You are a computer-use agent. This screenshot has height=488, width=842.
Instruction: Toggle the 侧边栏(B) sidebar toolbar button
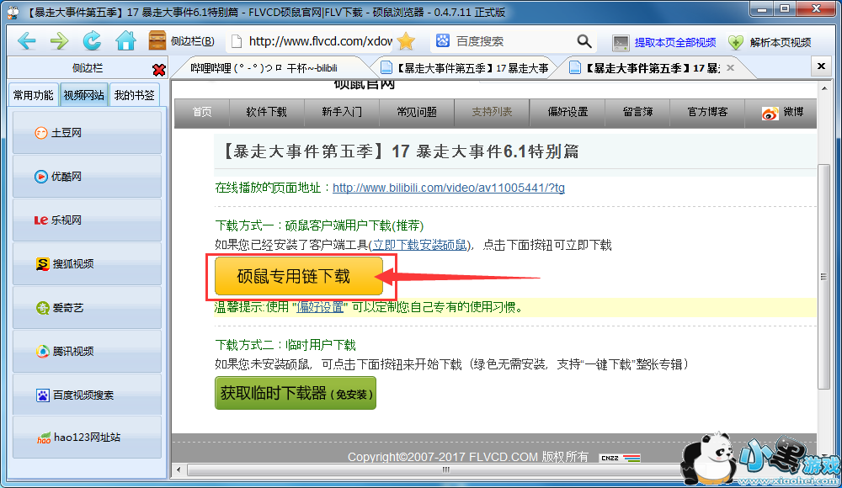[x=182, y=40]
